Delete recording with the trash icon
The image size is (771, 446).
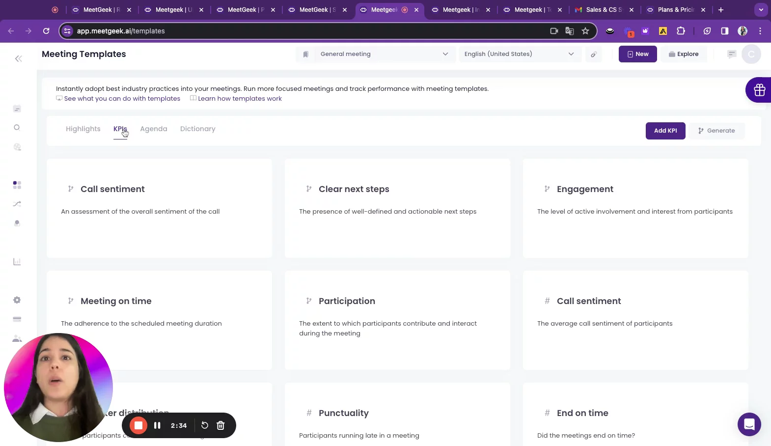(x=220, y=425)
